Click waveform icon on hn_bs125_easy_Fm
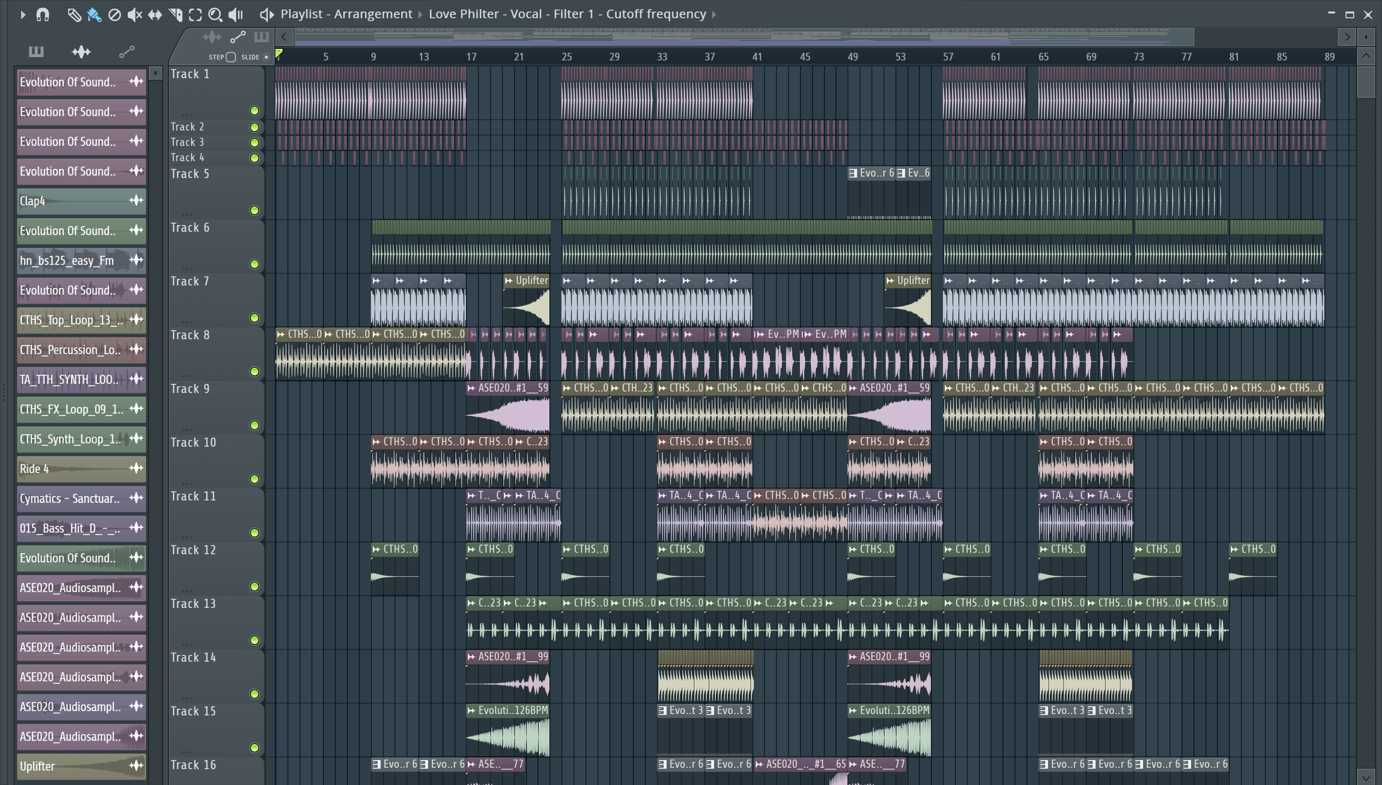1382x785 pixels. [x=136, y=260]
